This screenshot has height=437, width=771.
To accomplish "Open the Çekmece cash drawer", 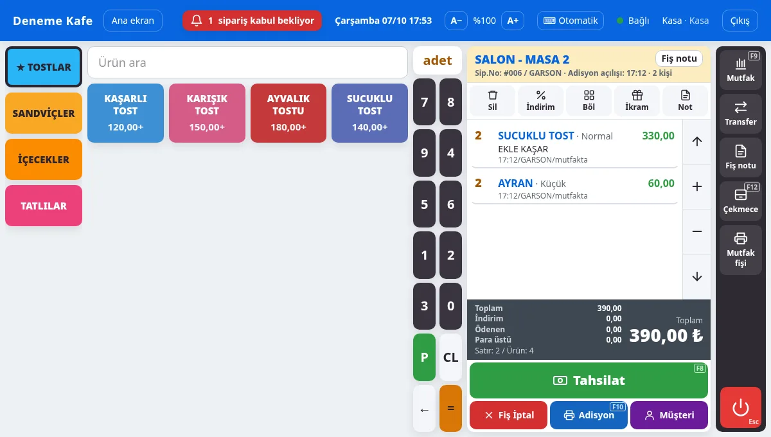I will [741, 201].
